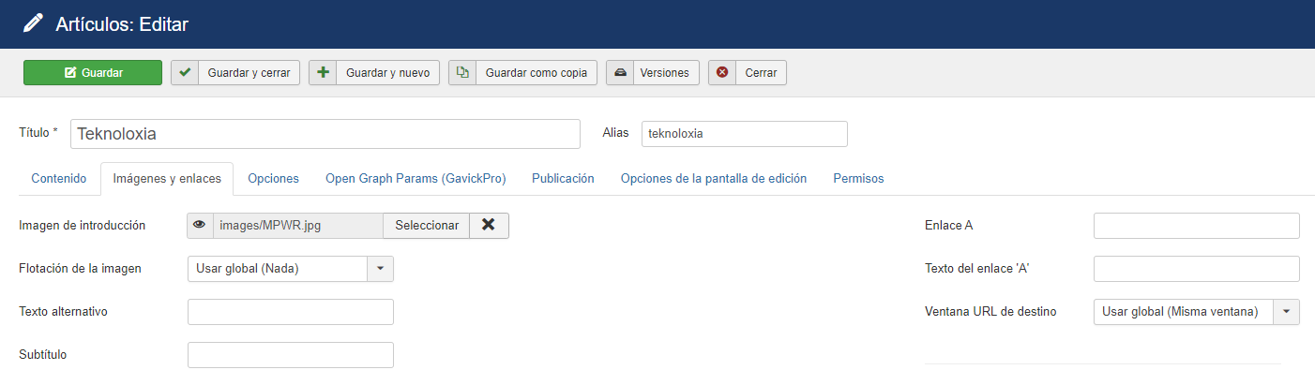
Task: Click the Alias label text
Action: pyautogui.click(x=615, y=133)
